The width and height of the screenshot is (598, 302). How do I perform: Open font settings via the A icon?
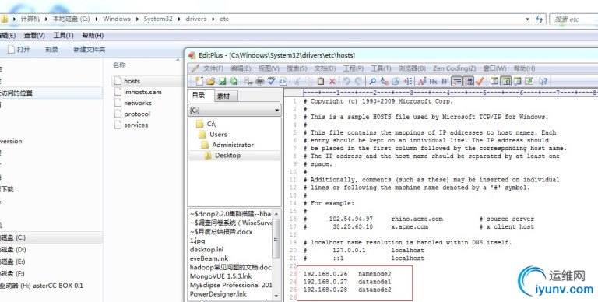coord(422,81)
